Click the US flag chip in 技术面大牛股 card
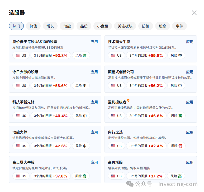 pos(116,55)
